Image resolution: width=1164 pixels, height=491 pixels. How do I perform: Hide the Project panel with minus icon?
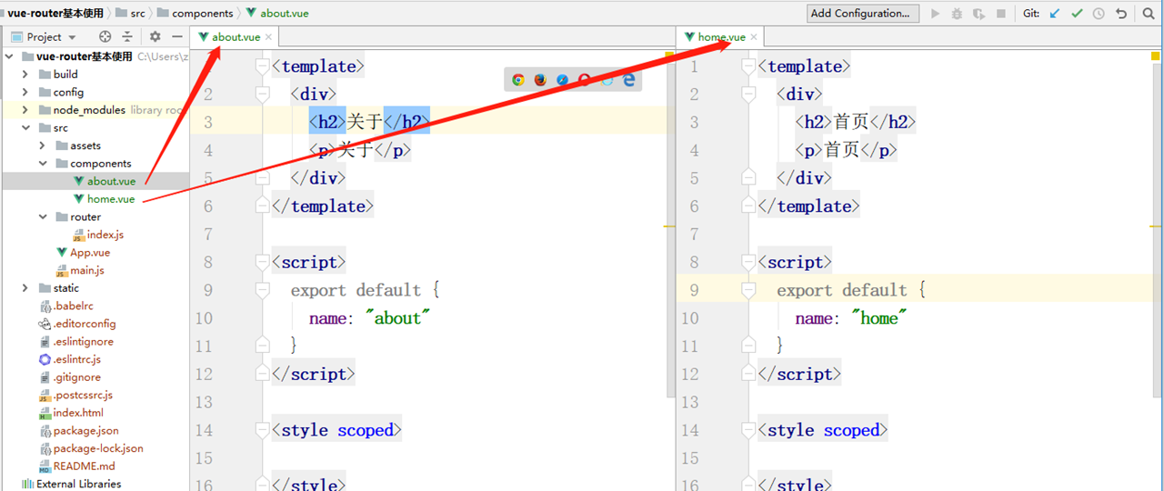(x=177, y=36)
